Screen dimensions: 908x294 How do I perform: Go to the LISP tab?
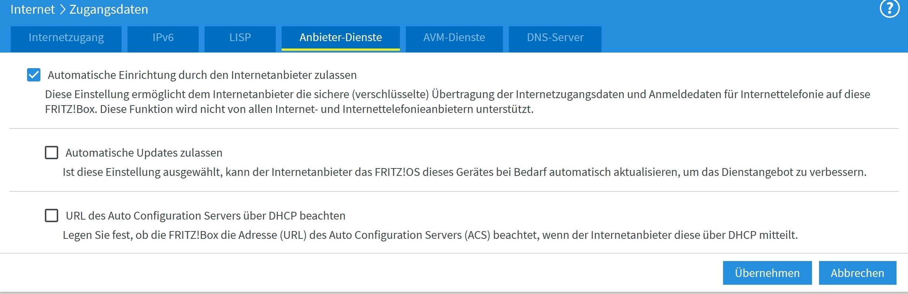[240, 38]
